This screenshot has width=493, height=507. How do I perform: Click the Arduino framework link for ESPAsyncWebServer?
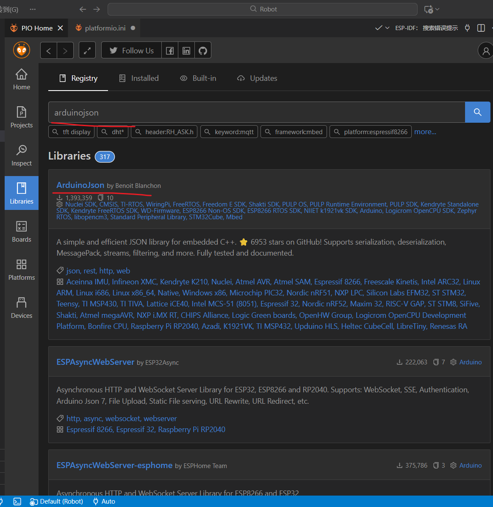tap(471, 362)
